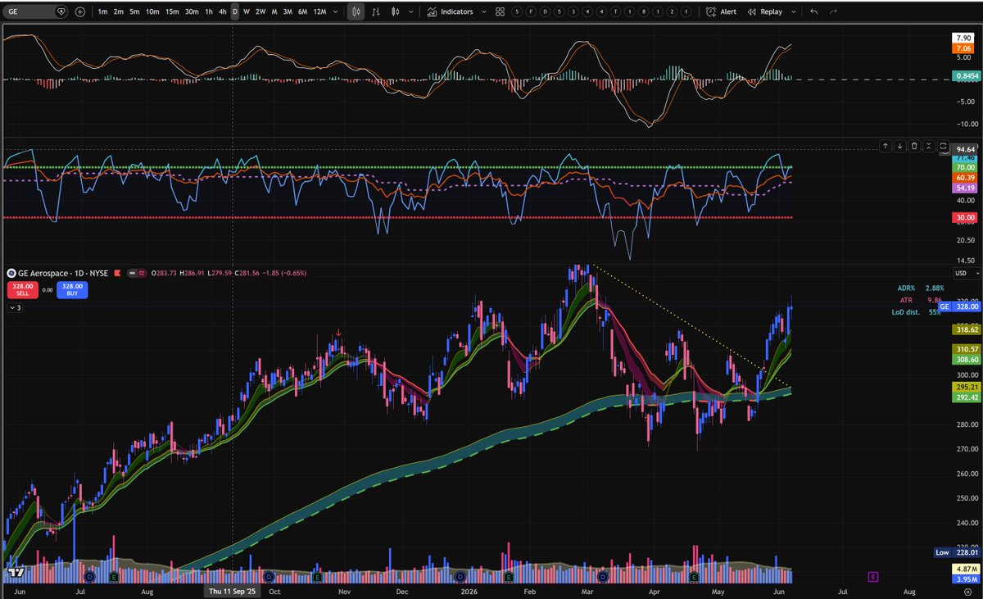This screenshot has width=983, height=599.
Task: Click the TradingView logo
Action: 16,572
